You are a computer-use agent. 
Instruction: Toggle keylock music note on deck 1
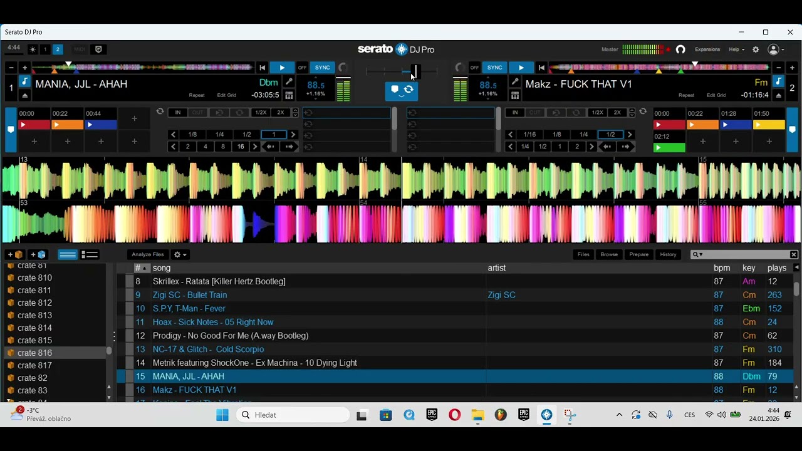[x=24, y=81]
